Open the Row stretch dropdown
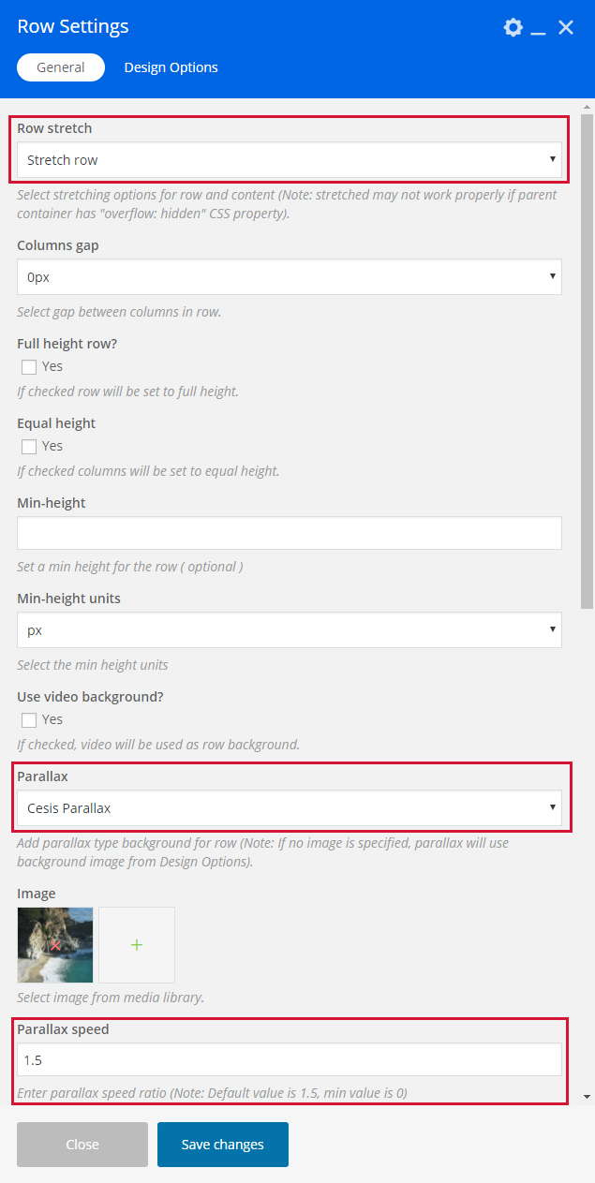 click(289, 160)
